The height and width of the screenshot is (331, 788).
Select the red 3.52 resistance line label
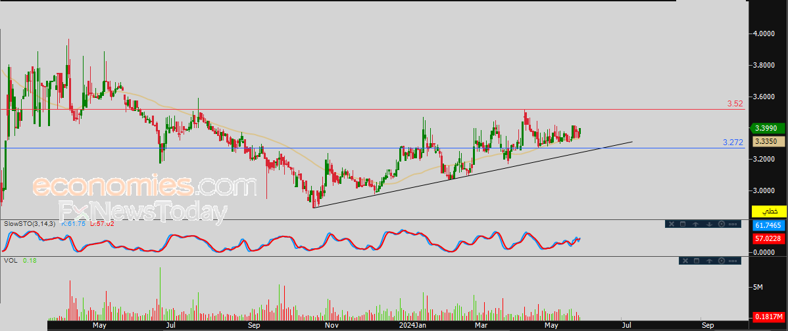point(736,104)
